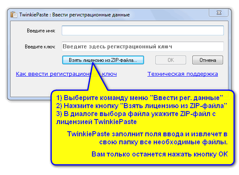Screen dimensions: 239x175
Task: Click 'Вам только останется нажать кнопку ОК' text
Action: (160, 154)
